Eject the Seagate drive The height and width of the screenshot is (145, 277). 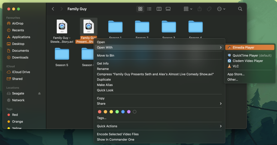coord(40,93)
